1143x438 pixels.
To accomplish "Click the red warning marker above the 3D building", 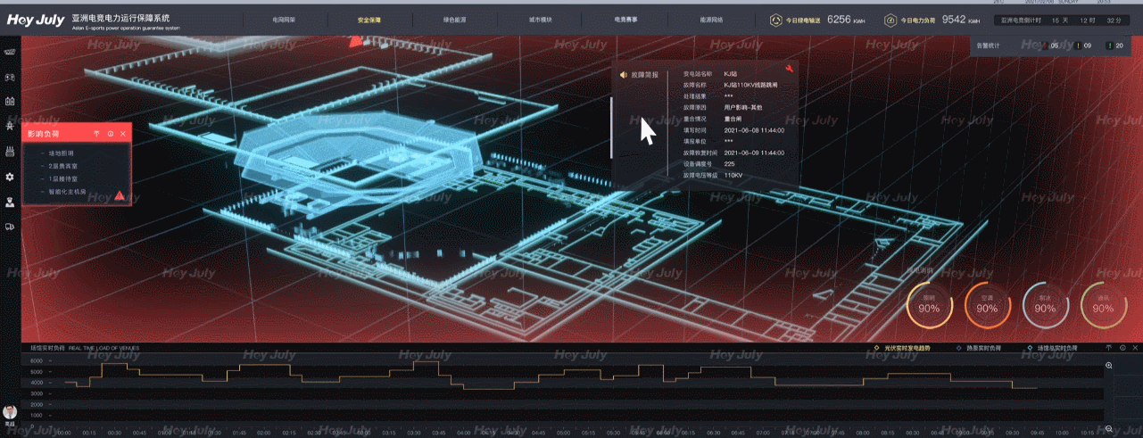I will [356, 40].
